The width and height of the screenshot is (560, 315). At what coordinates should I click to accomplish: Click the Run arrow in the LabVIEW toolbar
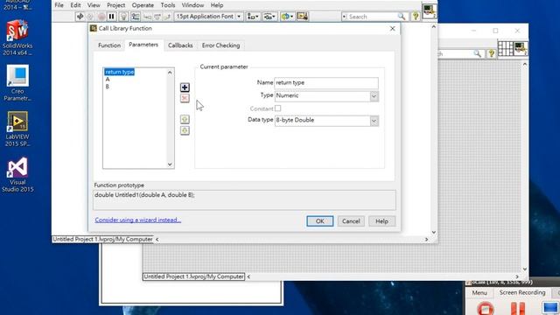(80, 17)
